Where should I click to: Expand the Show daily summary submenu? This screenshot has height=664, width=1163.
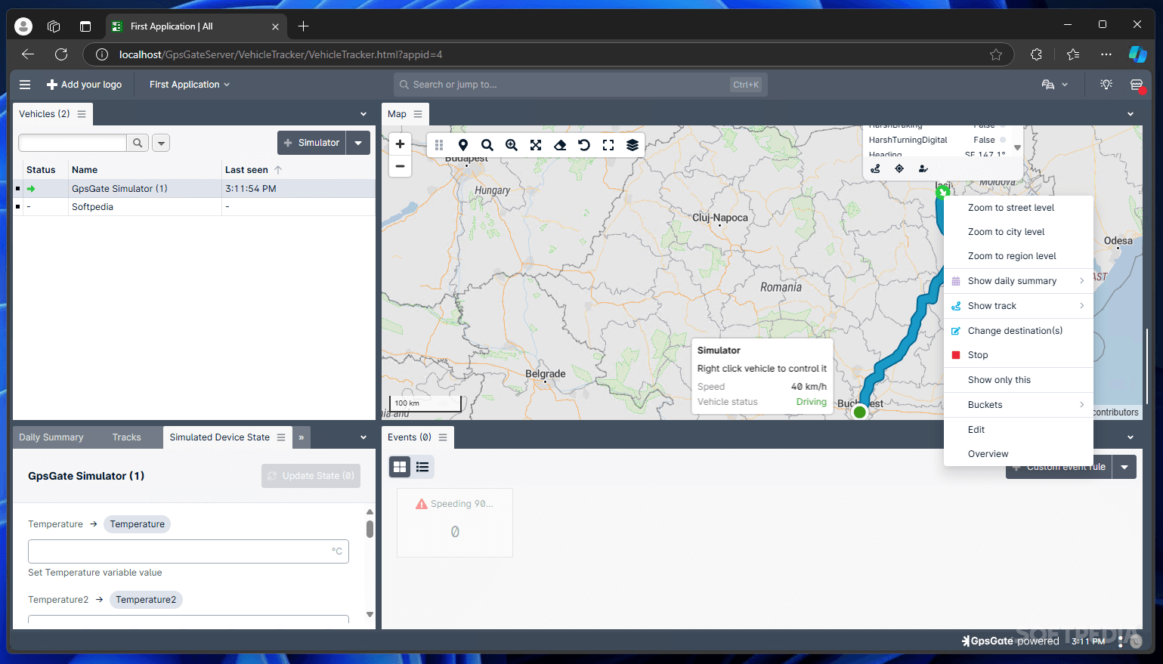click(1019, 281)
